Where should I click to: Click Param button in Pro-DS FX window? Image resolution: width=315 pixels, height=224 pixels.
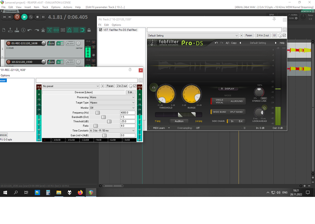(249, 35)
